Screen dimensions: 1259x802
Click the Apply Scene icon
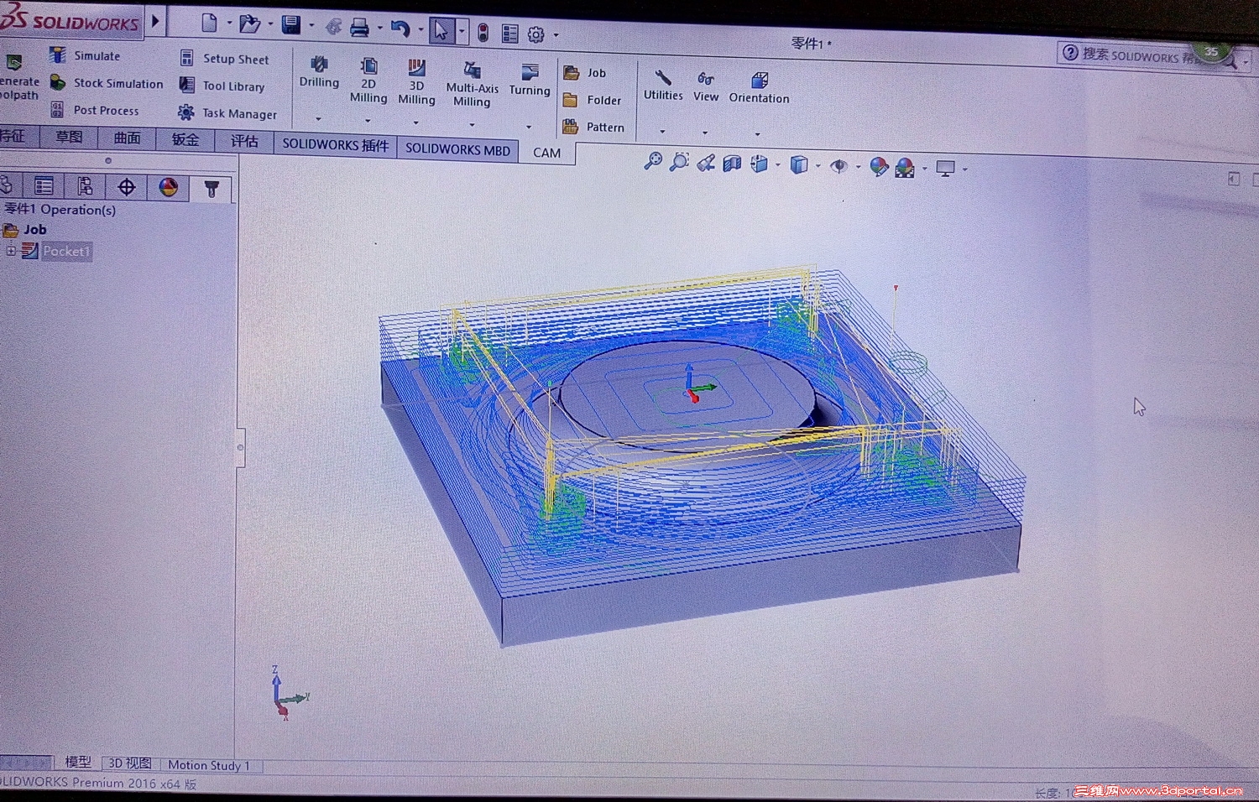click(x=905, y=168)
